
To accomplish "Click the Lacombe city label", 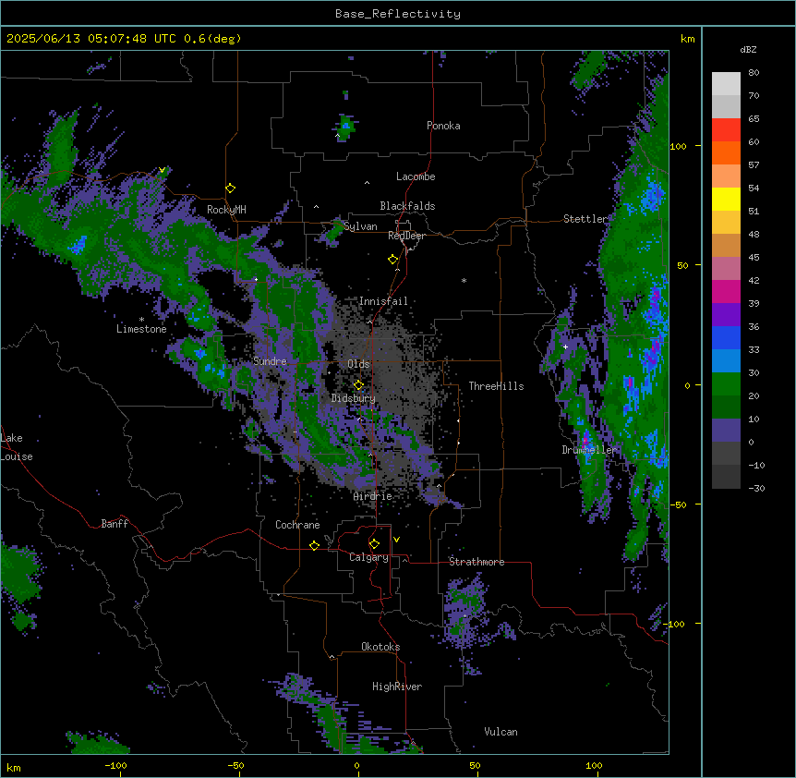I will click(x=416, y=176).
